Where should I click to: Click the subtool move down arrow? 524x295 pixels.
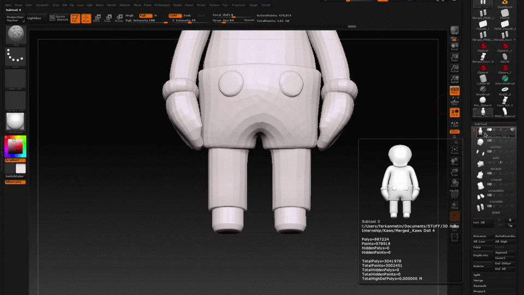point(510,220)
